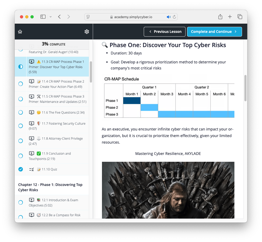The image size is (262, 242).
Task: Click video icon of lesson 11.8
Action: point(32,138)
